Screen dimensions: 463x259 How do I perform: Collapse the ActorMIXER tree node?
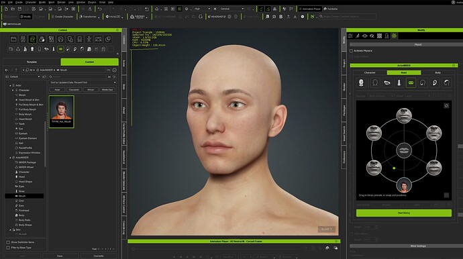coord(10,158)
